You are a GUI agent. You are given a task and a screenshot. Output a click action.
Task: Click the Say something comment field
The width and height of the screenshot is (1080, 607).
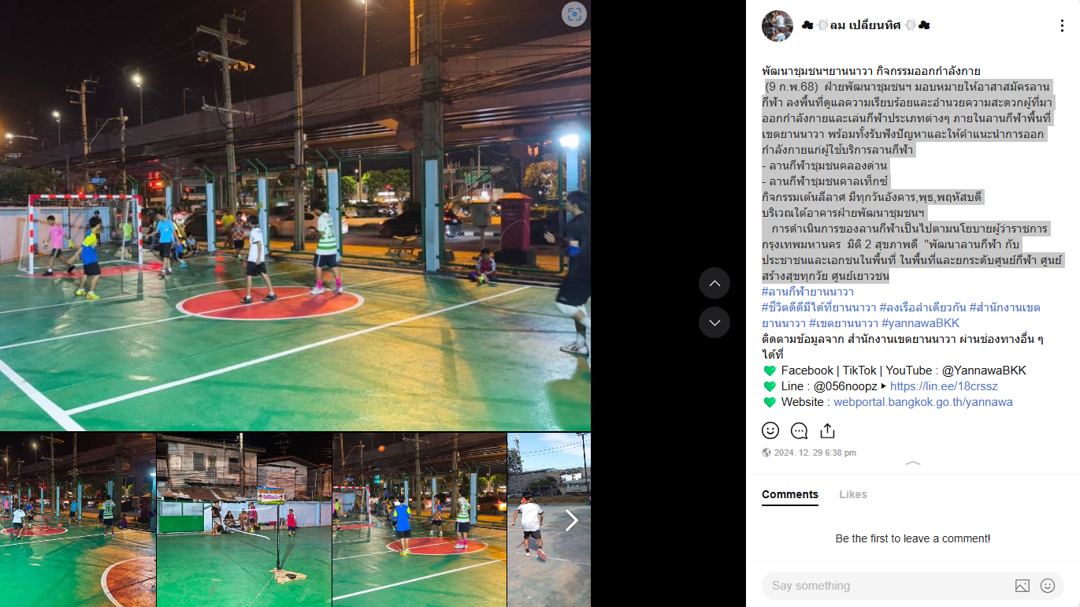pyautogui.click(x=886, y=586)
